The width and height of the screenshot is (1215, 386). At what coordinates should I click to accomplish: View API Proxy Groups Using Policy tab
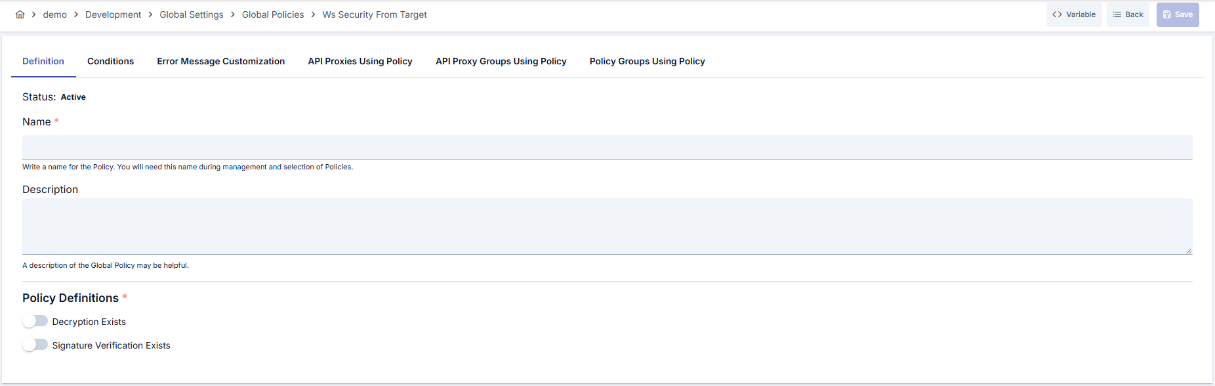[x=501, y=61]
